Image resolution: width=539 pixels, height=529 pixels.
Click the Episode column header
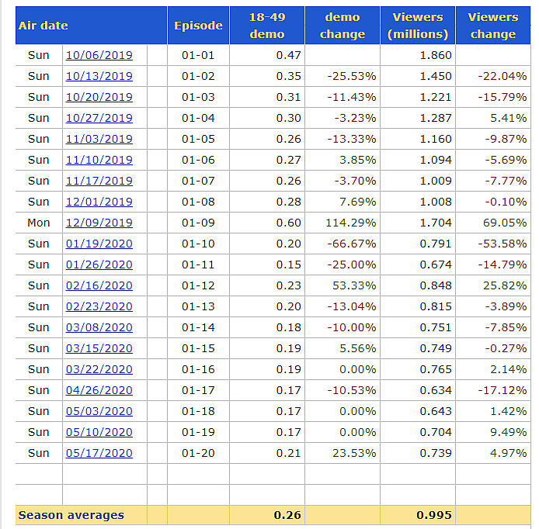pyautogui.click(x=198, y=26)
